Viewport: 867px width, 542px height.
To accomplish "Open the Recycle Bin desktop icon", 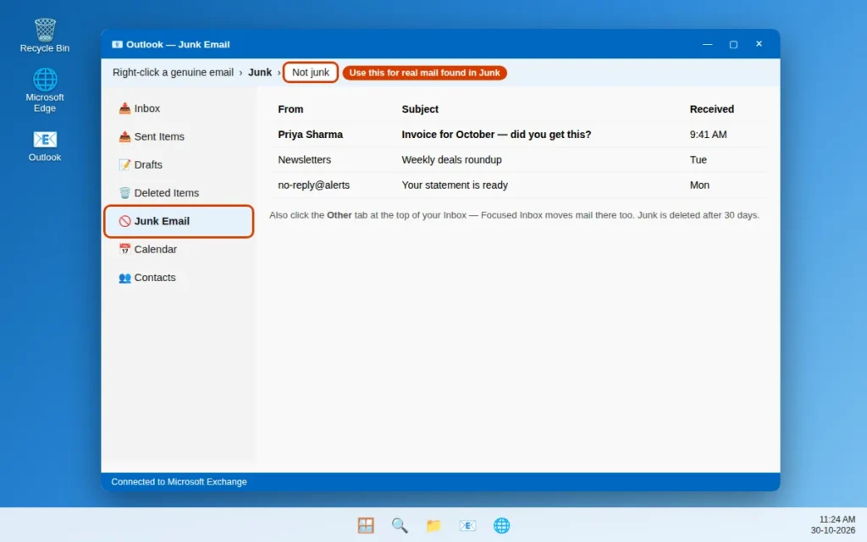I will tap(45, 36).
